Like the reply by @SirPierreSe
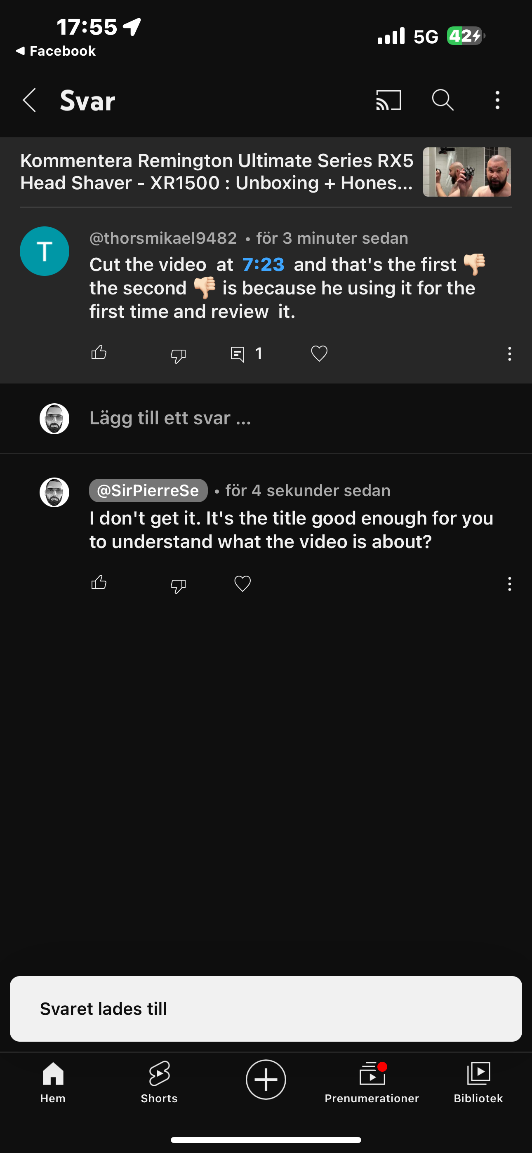Viewport: 532px width, 1153px height. 99,583
